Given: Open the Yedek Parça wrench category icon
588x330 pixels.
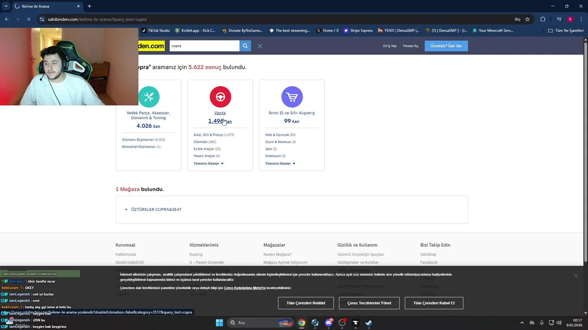Looking at the screenshot, I should 148,97.
